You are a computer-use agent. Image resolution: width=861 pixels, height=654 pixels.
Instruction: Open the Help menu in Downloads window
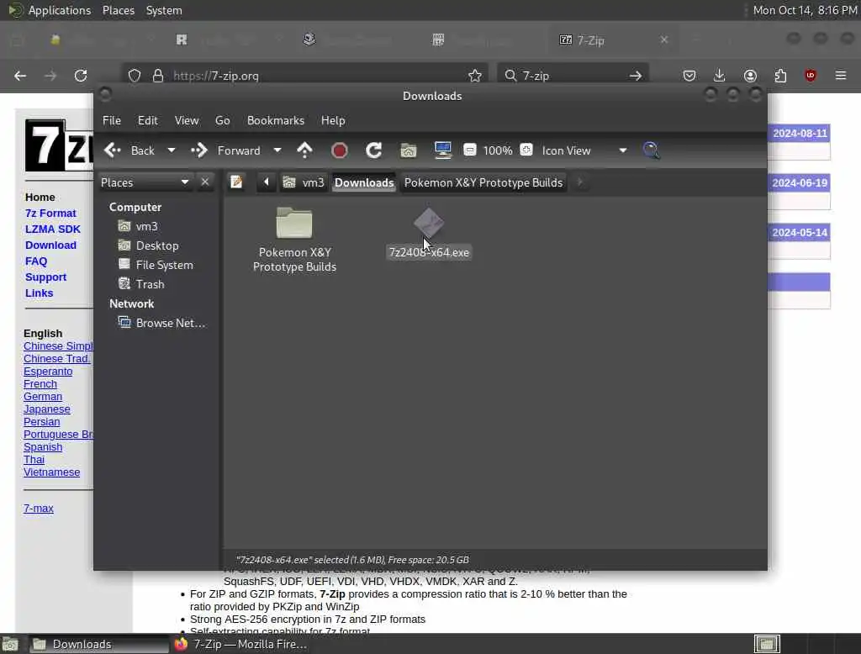pos(333,120)
